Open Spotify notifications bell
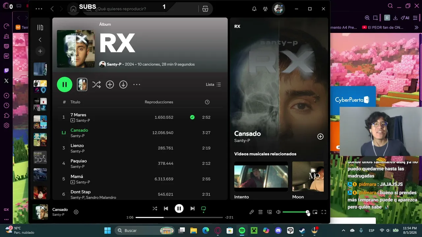 pos(254,9)
